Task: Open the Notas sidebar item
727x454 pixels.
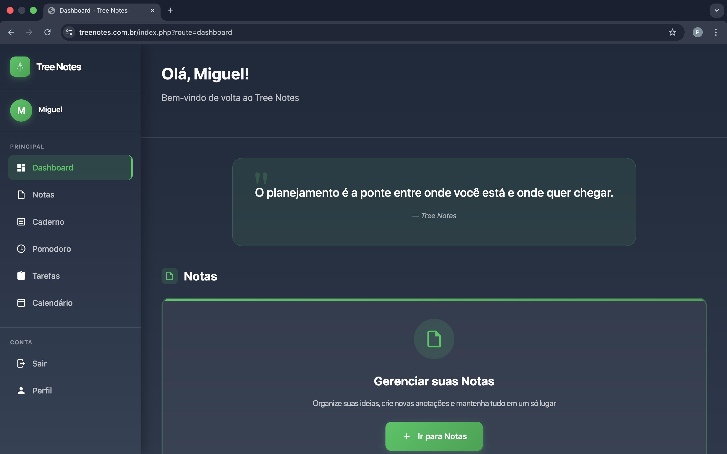Action: point(43,194)
